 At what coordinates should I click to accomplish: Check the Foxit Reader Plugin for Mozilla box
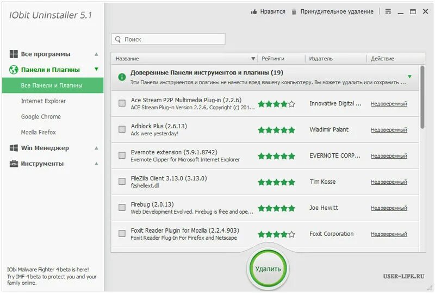tap(122, 234)
